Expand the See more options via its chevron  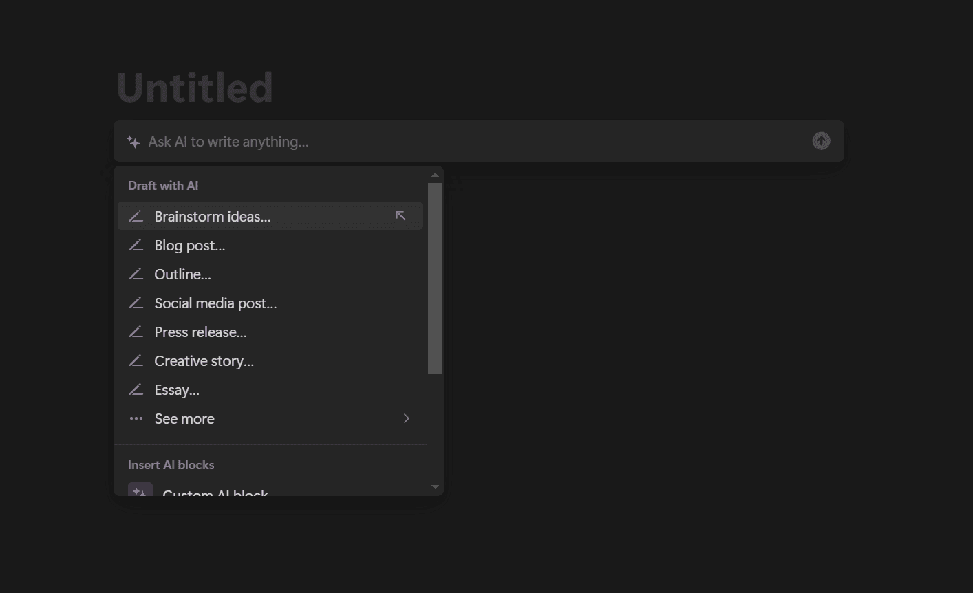[406, 418]
